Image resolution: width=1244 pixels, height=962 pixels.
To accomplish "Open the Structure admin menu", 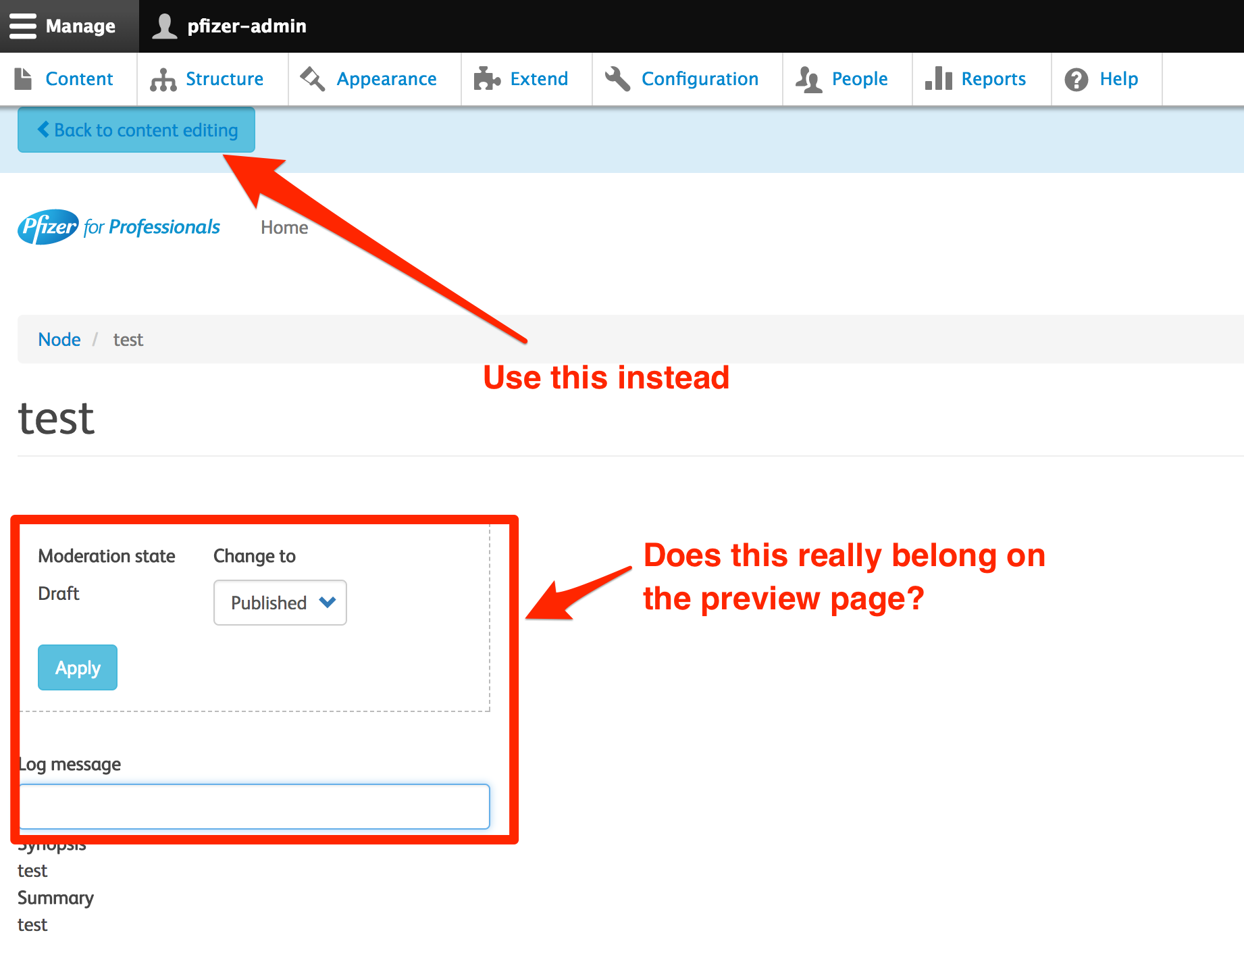I will [x=212, y=79].
